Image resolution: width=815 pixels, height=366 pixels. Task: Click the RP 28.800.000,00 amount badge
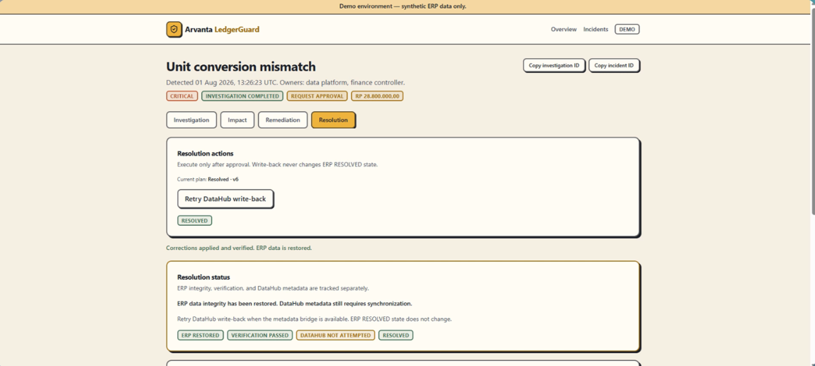[x=377, y=96]
